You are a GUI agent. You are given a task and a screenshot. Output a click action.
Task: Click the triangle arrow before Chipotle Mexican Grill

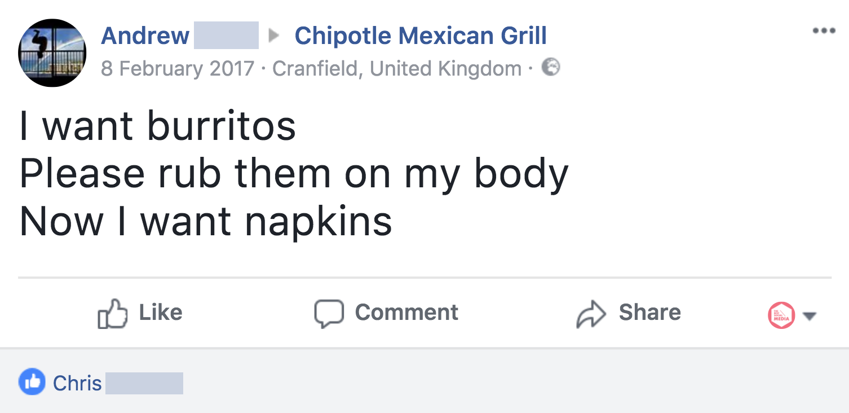pos(275,36)
